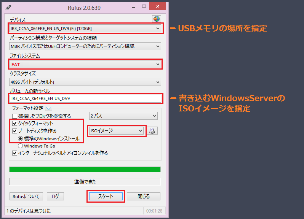Screen dimensions: 304x219
Task: Maximize the Rufus window
Action: click(x=144, y=6)
